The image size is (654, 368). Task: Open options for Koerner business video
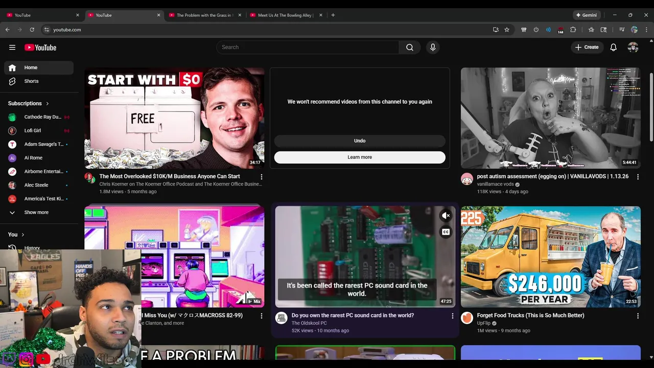(x=261, y=177)
